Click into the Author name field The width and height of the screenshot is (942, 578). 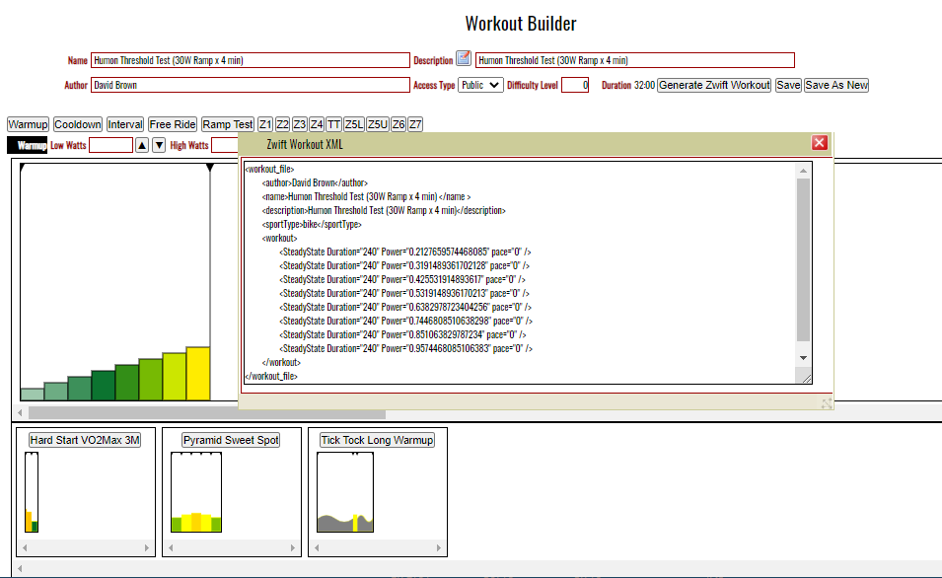250,86
